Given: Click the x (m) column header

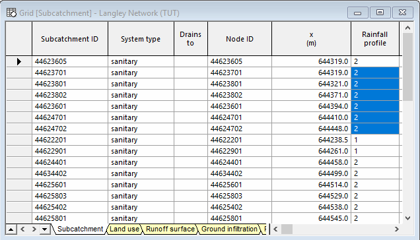Looking at the screenshot, I should coord(311,39).
